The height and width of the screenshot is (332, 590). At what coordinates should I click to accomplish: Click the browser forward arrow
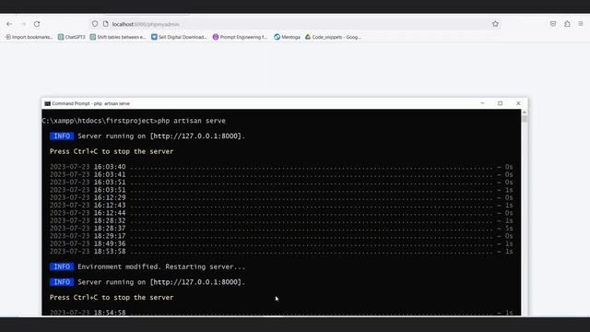23,24
